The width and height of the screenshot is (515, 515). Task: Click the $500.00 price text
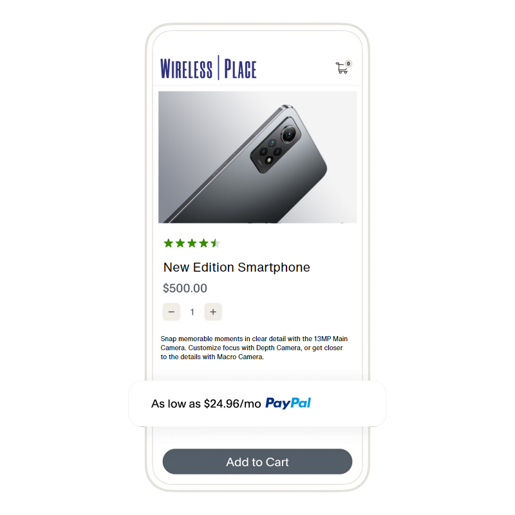(185, 288)
